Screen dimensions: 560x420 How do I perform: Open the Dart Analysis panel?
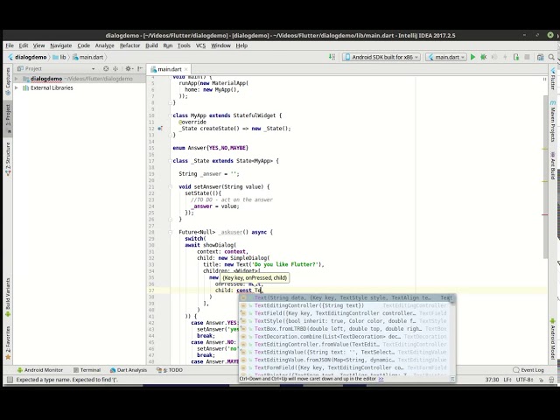[129, 370]
